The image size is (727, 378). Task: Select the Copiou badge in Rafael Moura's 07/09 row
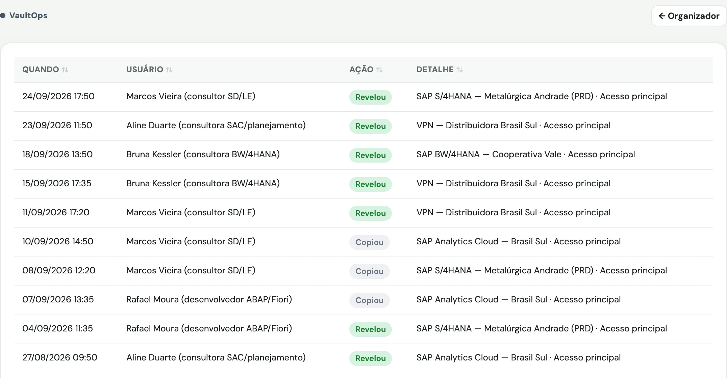click(369, 300)
